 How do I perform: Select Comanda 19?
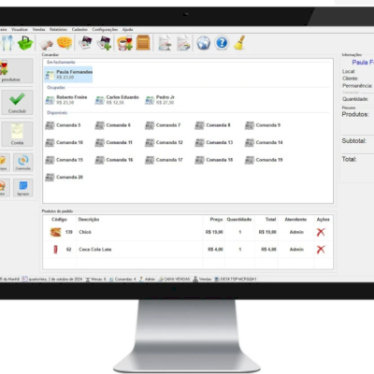coord(264,160)
